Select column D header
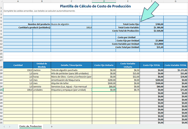 [104, 1]
